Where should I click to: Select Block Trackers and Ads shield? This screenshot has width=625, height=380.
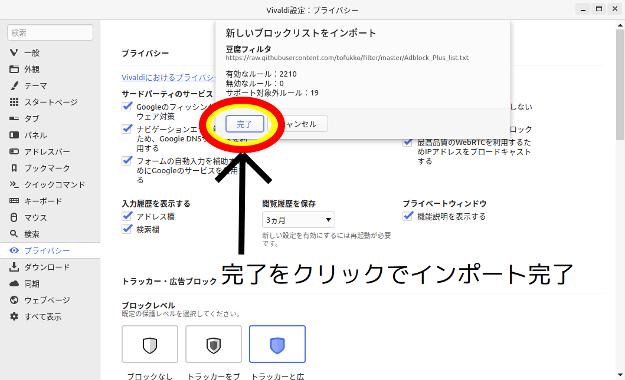point(277,344)
